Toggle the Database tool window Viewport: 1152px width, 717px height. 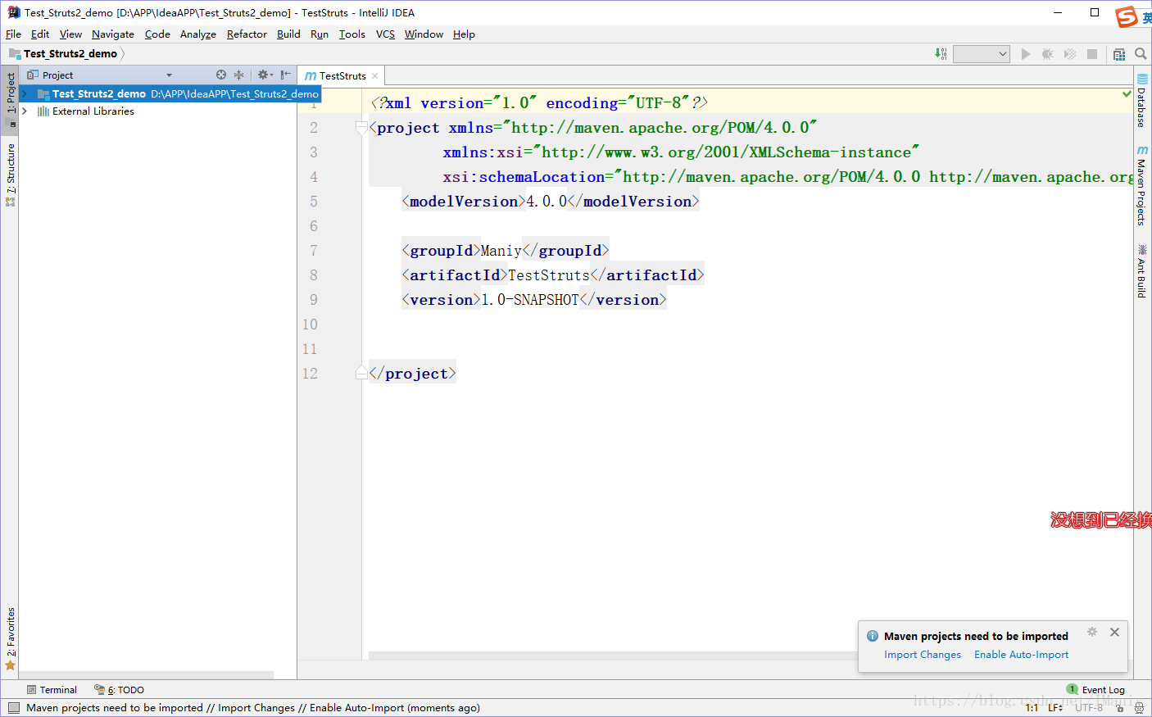pos(1142,101)
